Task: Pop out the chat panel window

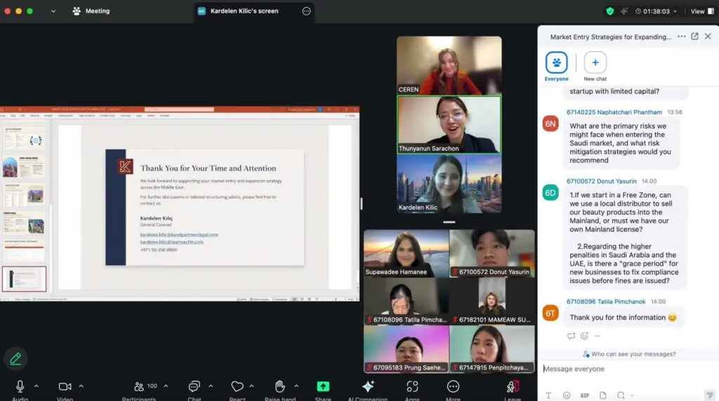Action: [694, 36]
